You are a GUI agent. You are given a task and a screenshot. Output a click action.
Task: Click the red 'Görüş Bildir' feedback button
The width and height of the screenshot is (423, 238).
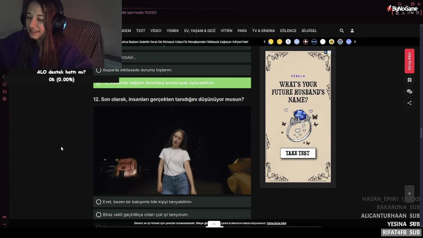pos(409,61)
